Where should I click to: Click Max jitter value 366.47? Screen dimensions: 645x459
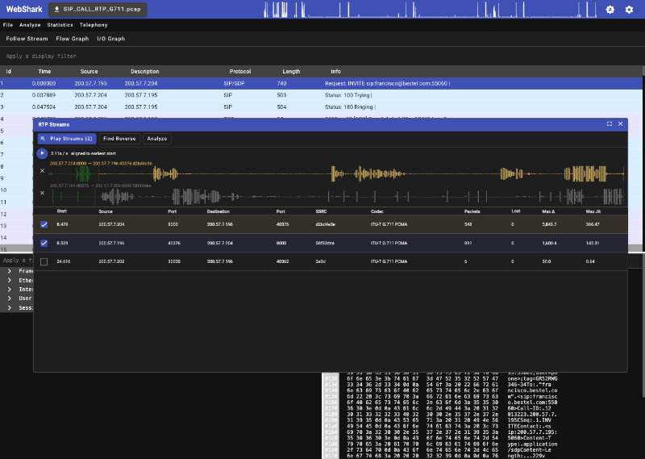coord(593,224)
